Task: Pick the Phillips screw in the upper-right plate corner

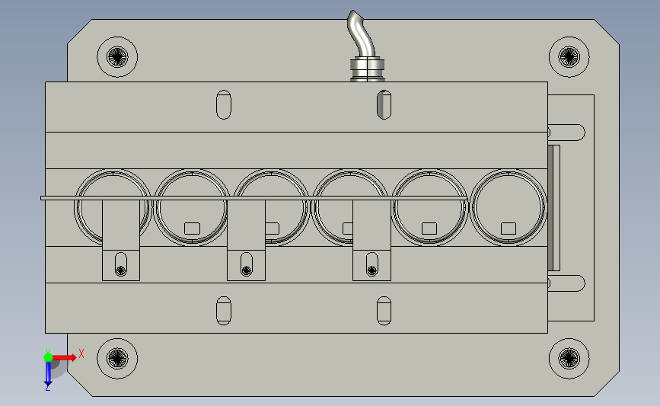Action: pos(569,57)
